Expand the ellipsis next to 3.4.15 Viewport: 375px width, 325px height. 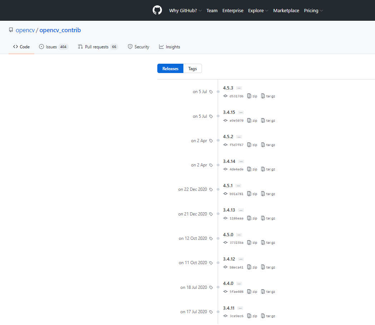[x=241, y=112]
